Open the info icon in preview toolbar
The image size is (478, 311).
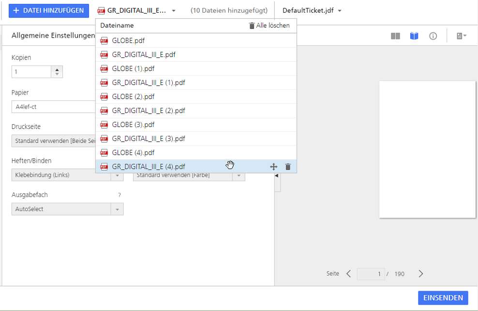(x=433, y=36)
